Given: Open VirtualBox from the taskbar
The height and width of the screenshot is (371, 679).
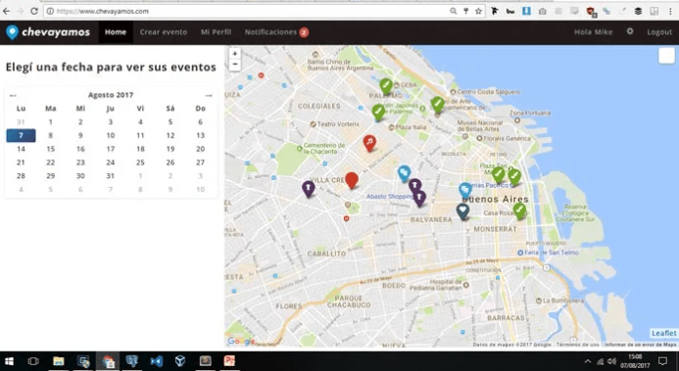Looking at the screenshot, I should coord(180,361).
